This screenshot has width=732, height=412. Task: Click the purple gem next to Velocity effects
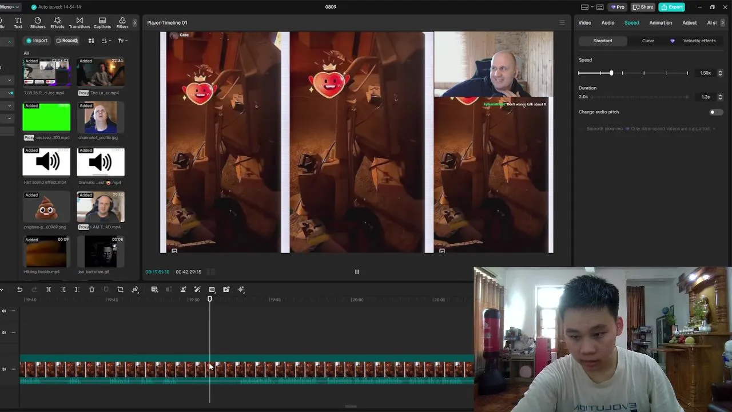pos(673,41)
